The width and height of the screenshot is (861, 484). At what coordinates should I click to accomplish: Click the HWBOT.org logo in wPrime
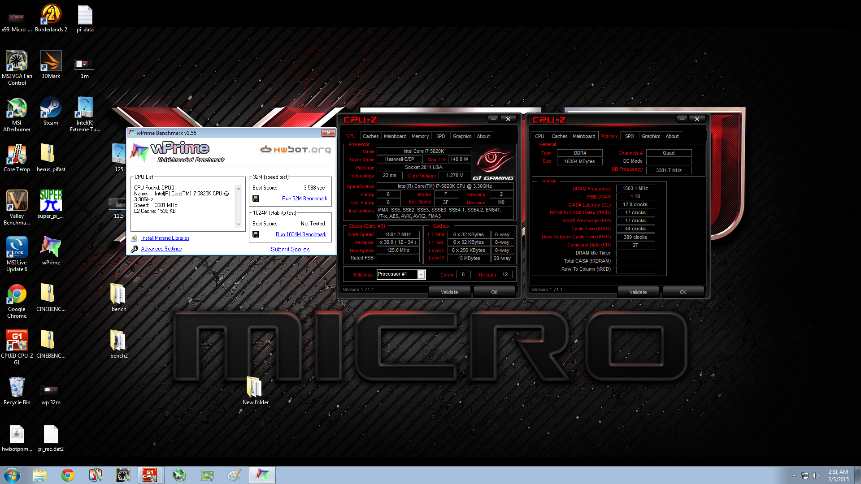click(295, 149)
